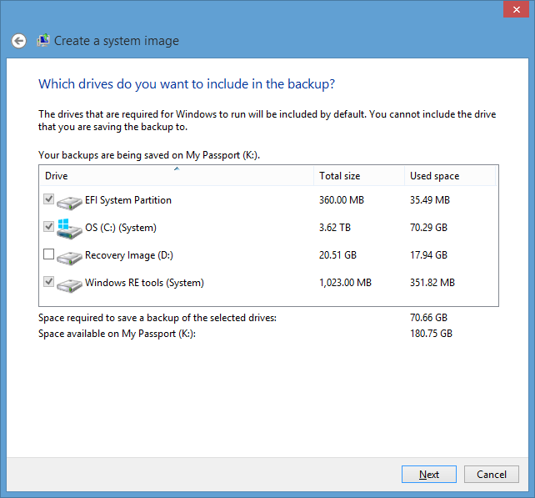The image size is (535, 498).
Task: Click the 3.62 TB total size value
Action: click(x=335, y=228)
